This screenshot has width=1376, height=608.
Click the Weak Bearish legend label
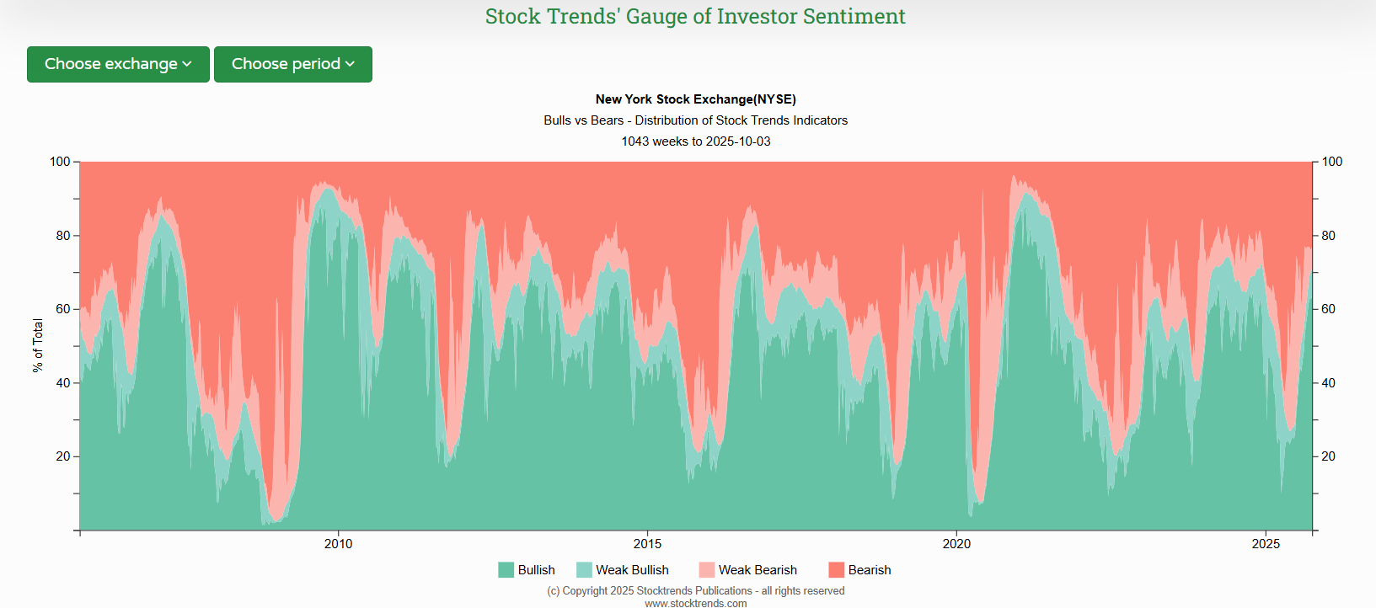pos(758,570)
